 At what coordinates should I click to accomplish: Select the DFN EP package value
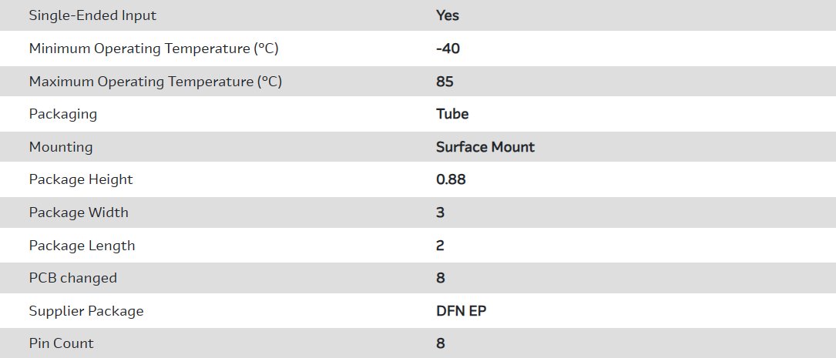click(461, 311)
